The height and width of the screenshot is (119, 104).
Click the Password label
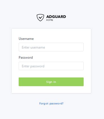pos(26,58)
